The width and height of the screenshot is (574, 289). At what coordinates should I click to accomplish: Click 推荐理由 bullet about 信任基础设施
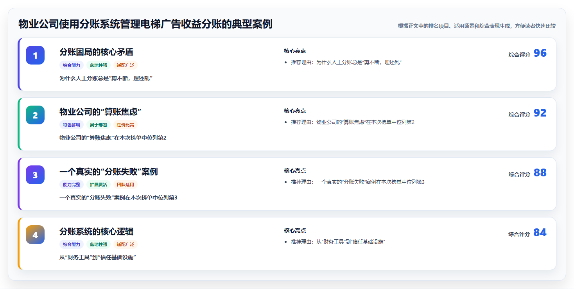click(338, 242)
